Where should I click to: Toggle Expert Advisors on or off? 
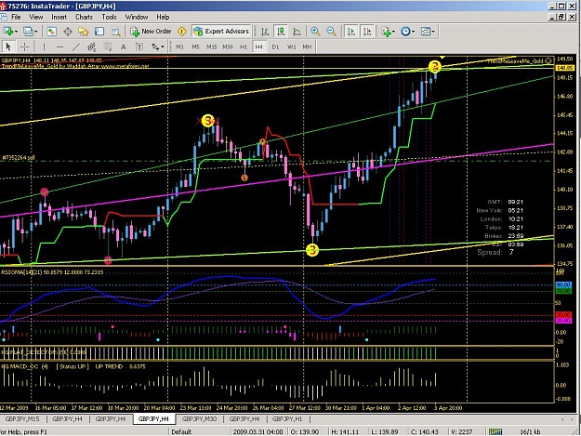click(221, 32)
